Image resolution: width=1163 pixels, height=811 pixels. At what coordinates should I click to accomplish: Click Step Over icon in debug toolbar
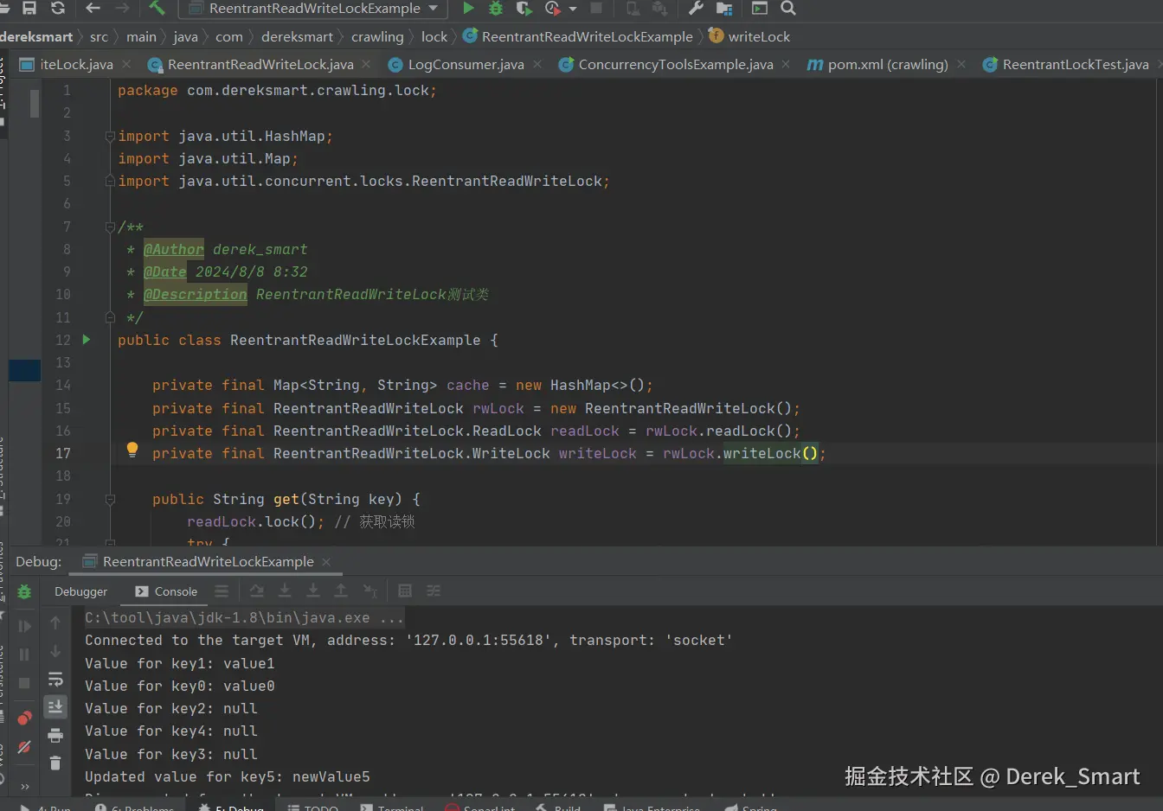tap(257, 591)
